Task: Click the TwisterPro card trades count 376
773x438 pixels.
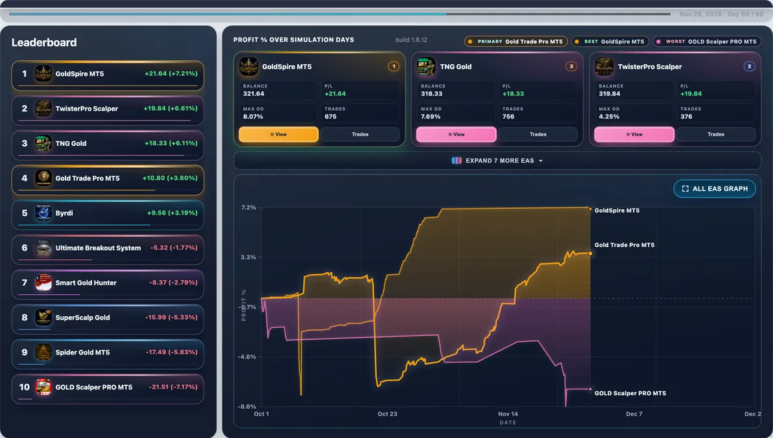Action: 686,117
